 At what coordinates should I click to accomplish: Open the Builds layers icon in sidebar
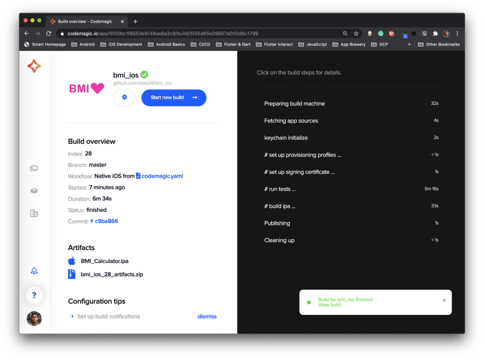coord(34,191)
